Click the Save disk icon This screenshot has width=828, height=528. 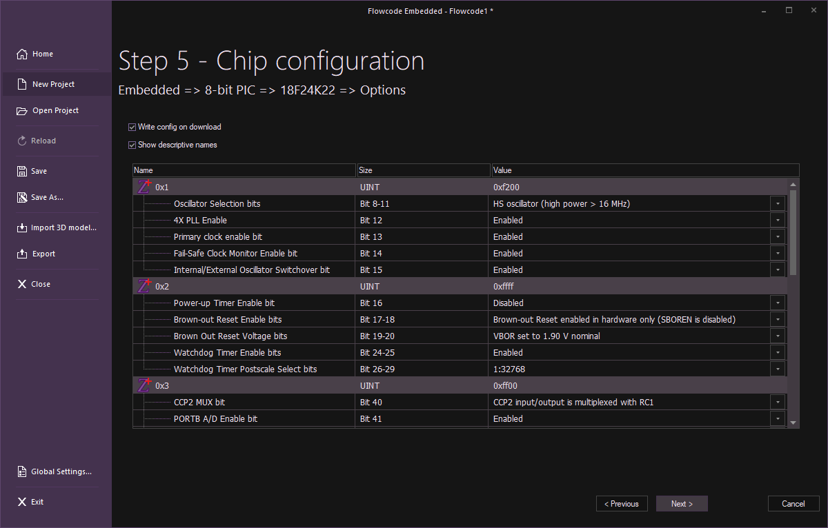coord(22,171)
